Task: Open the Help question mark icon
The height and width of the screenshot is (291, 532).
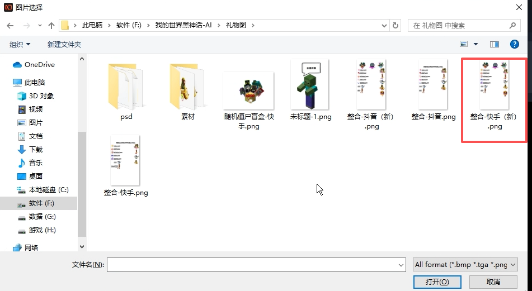Action: (x=514, y=44)
